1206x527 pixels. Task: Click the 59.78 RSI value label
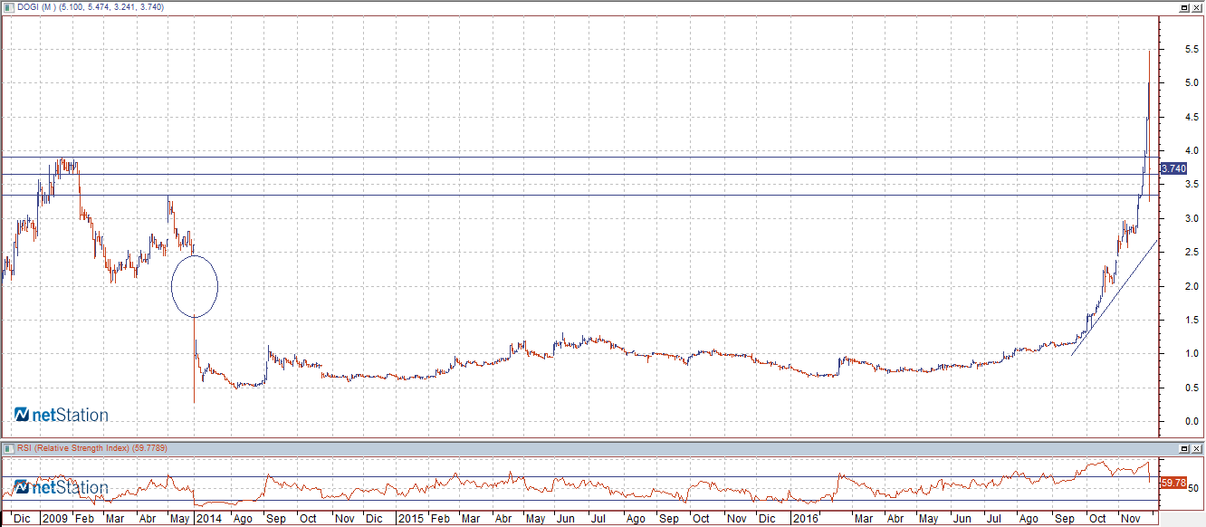pos(1173,484)
